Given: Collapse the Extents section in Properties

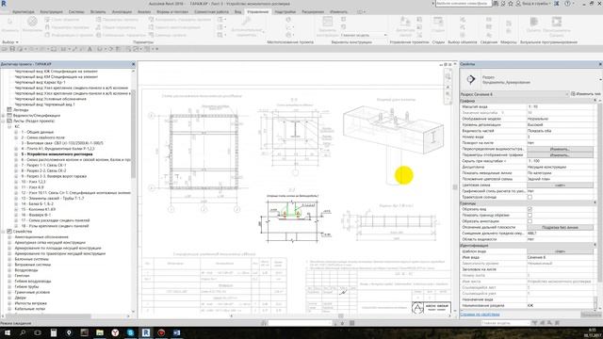Looking at the screenshot, I should click(x=595, y=203).
